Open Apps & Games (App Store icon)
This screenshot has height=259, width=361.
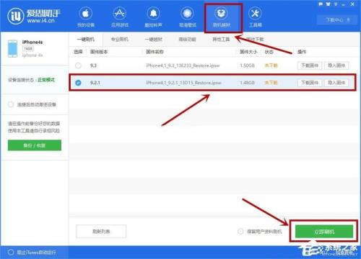click(120, 17)
